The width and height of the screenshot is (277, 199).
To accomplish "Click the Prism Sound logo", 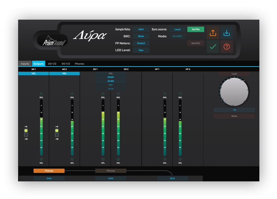I will point(52,41).
